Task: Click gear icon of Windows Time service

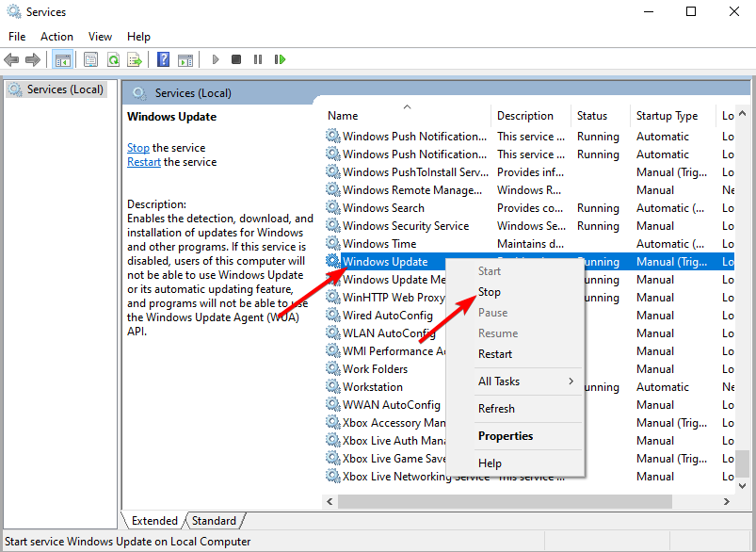Action: [332, 243]
